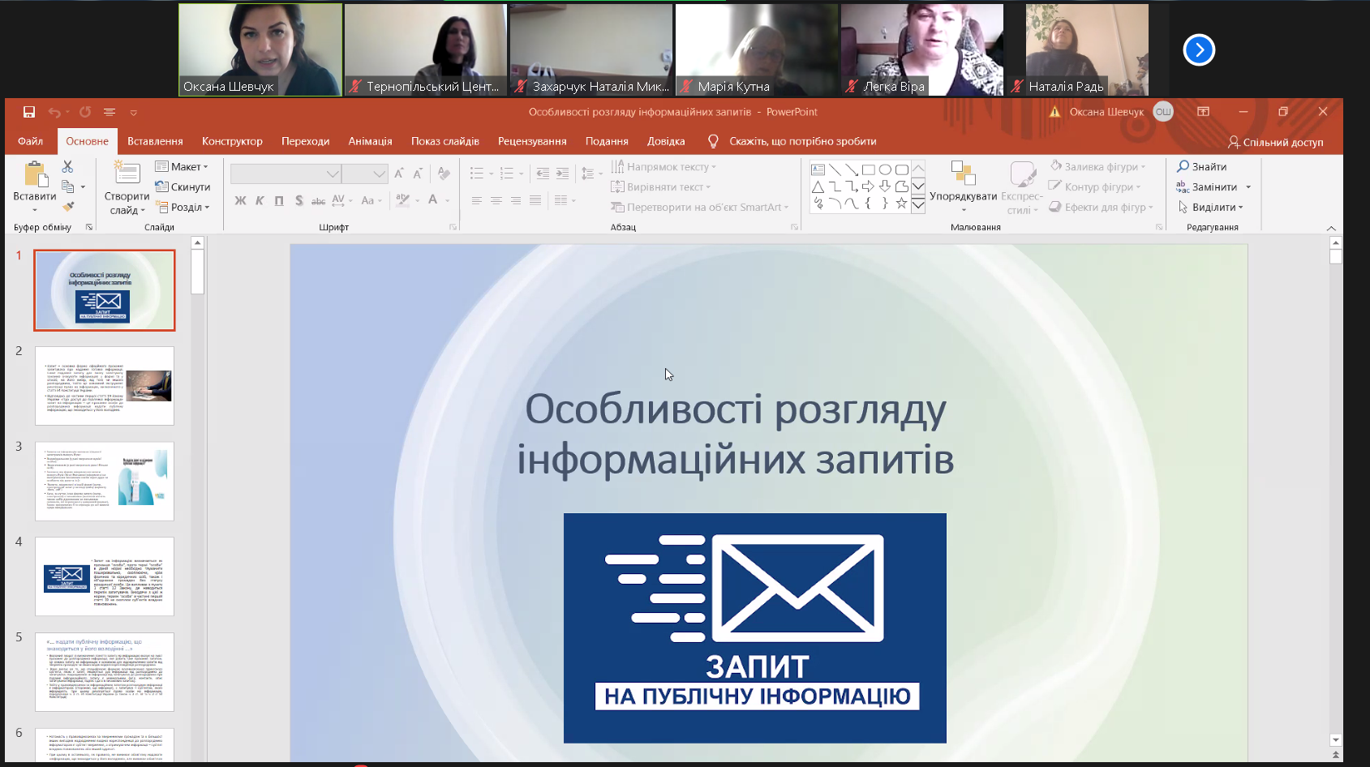The width and height of the screenshot is (1370, 767).
Task: Click the text box shape icon
Action: coord(818,169)
